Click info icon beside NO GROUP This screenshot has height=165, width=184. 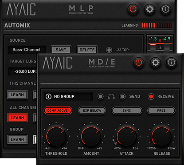[x=48, y=97]
